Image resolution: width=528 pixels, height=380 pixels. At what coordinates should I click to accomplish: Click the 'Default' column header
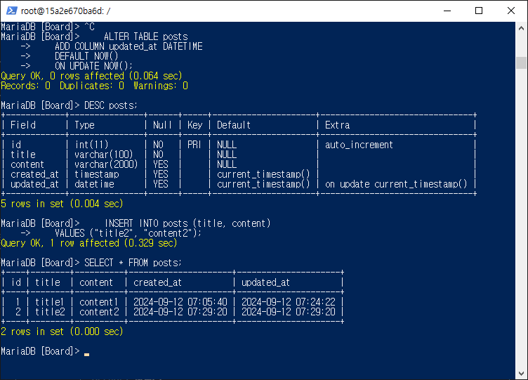234,125
